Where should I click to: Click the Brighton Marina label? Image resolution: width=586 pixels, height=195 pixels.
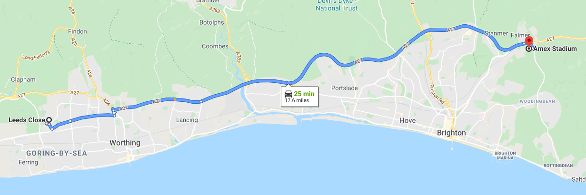(505, 156)
